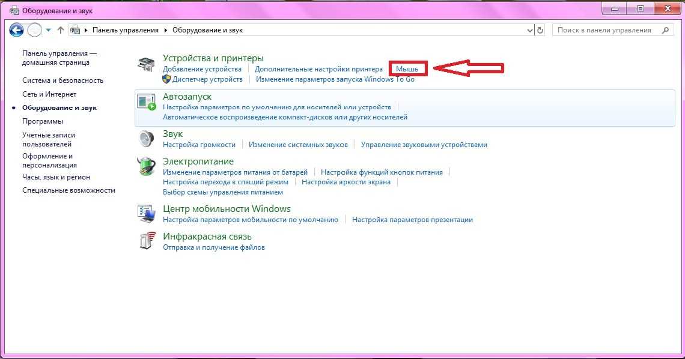Select Система и безопасность in sidebar
The height and width of the screenshot is (359, 685).
[62, 80]
